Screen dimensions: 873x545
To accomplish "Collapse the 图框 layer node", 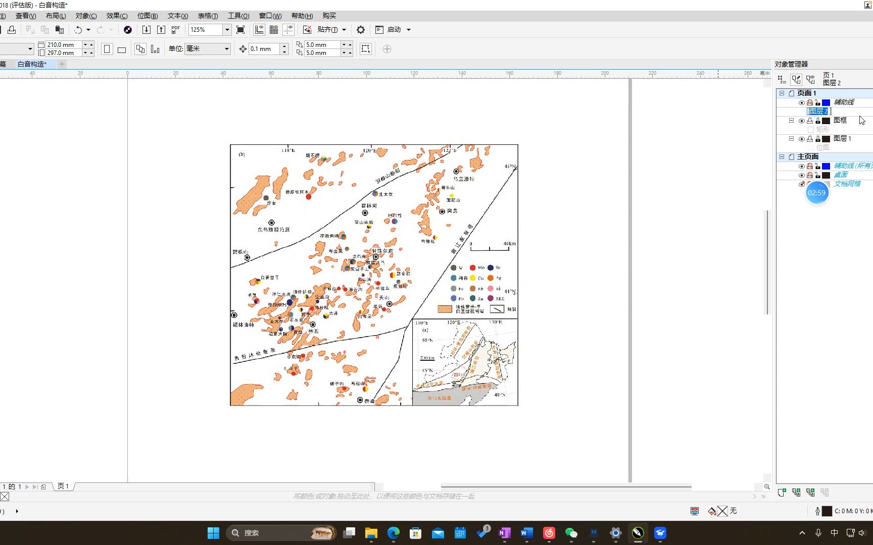I will tap(791, 121).
